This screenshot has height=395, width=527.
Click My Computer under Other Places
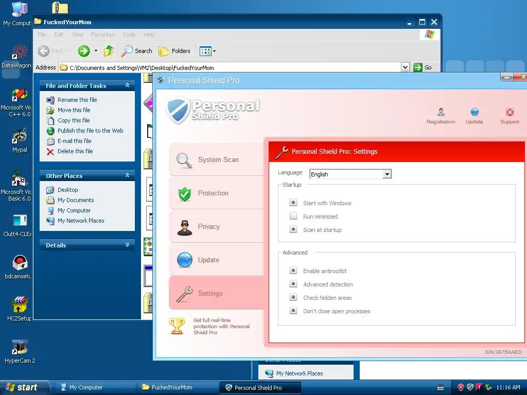click(x=74, y=210)
